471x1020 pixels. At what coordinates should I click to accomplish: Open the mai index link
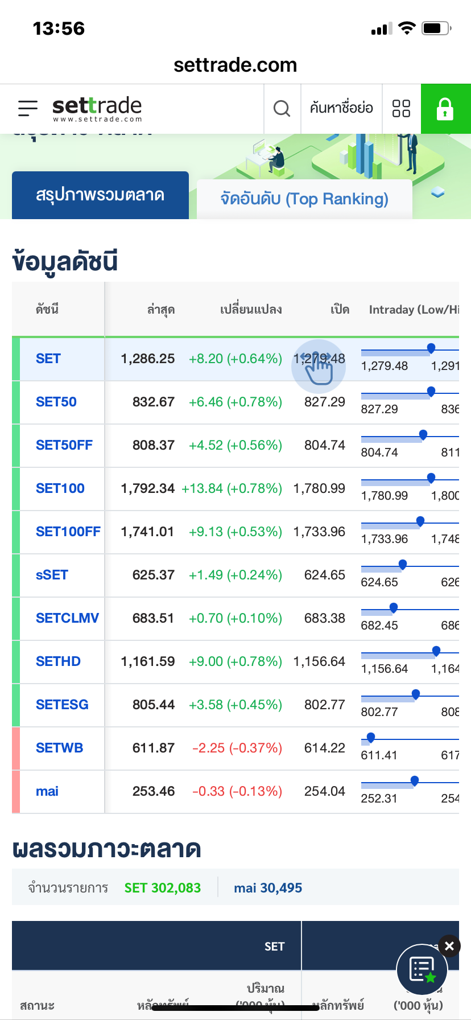tap(47, 791)
